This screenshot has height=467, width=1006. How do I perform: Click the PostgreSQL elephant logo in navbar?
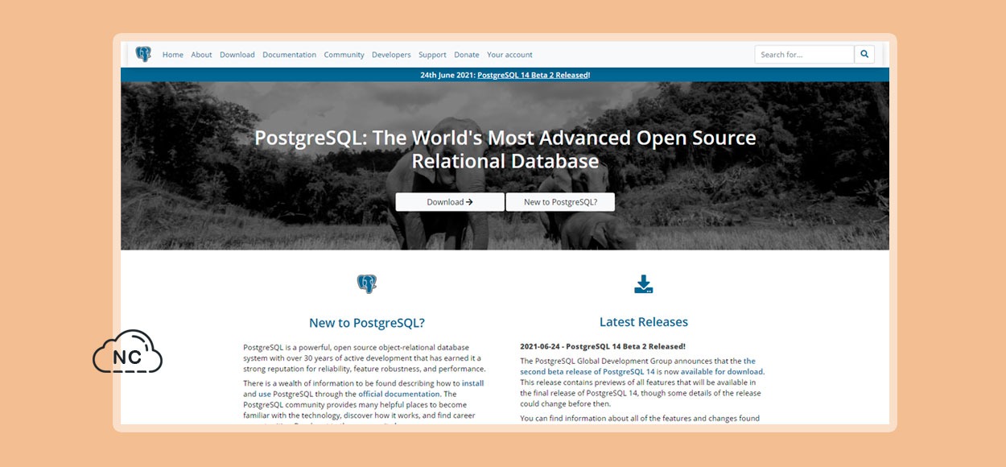(143, 54)
